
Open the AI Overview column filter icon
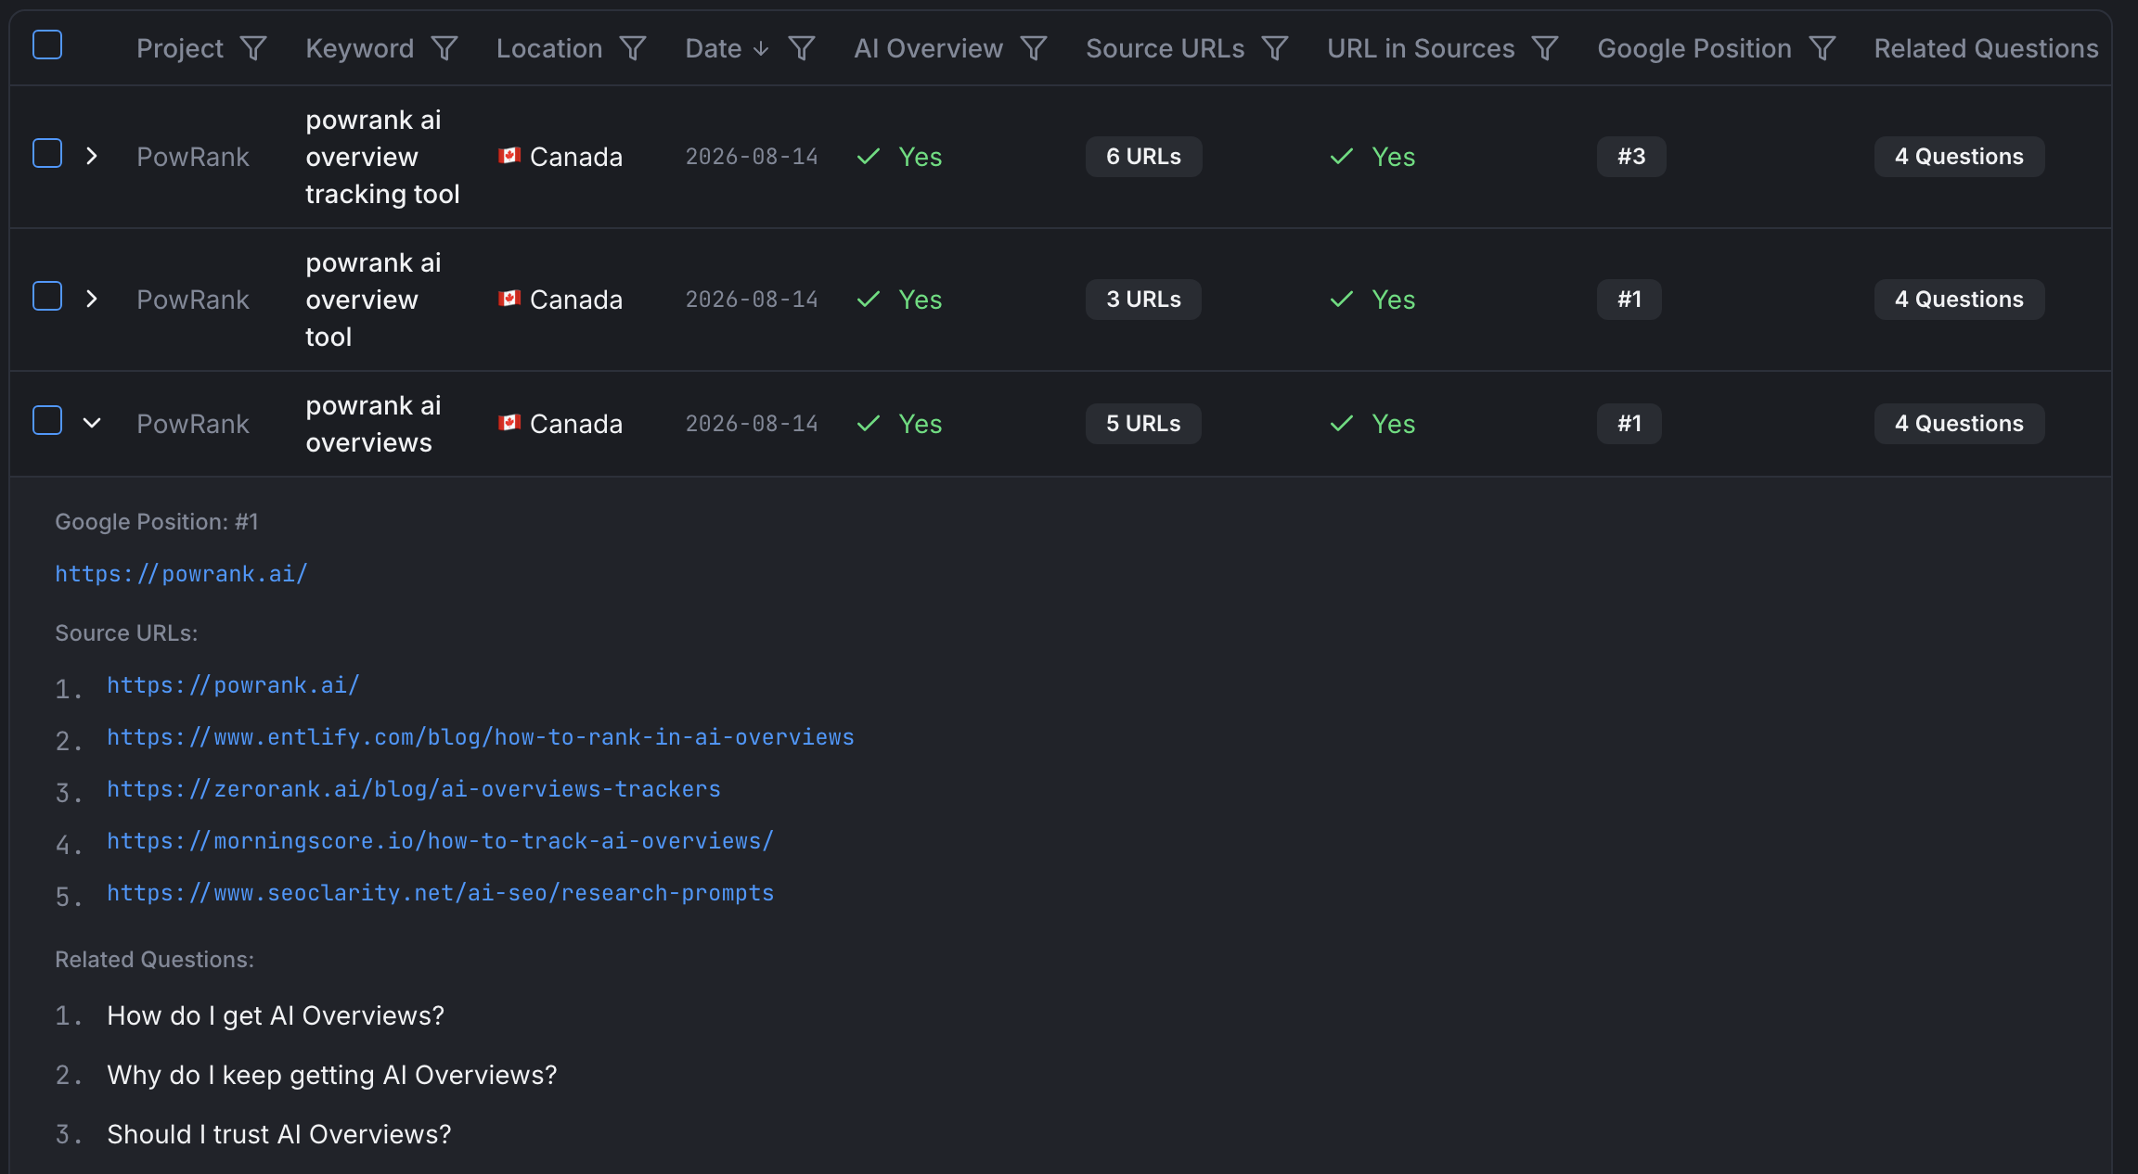coord(1034,48)
